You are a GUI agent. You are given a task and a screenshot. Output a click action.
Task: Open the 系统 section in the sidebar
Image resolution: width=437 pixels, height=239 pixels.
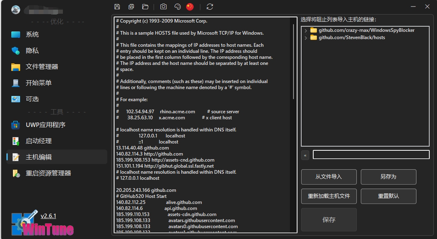pyautogui.click(x=32, y=35)
